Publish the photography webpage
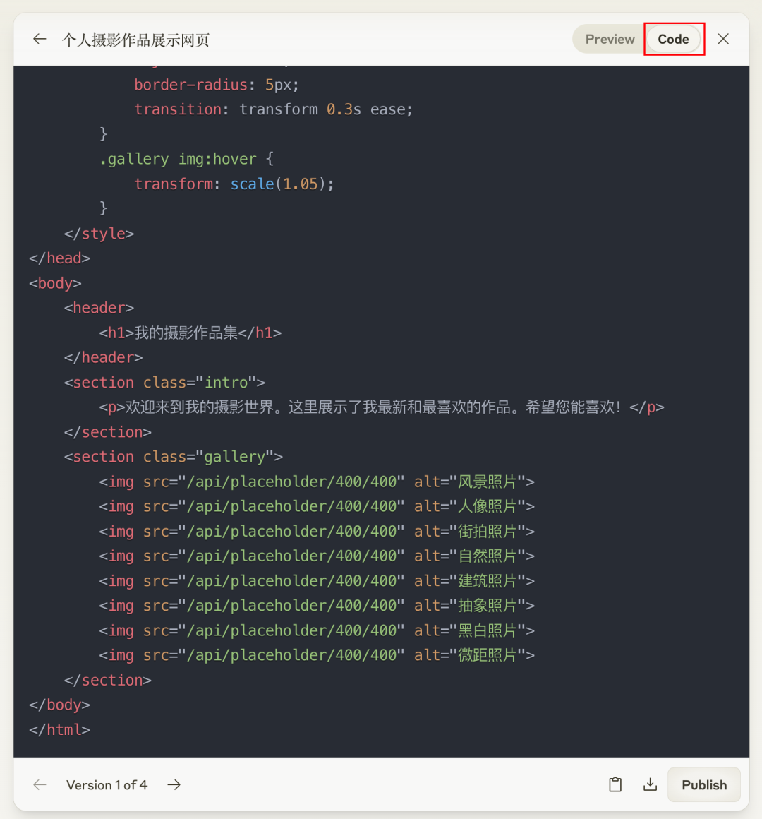Screen dimensions: 762x819 [x=703, y=784]
